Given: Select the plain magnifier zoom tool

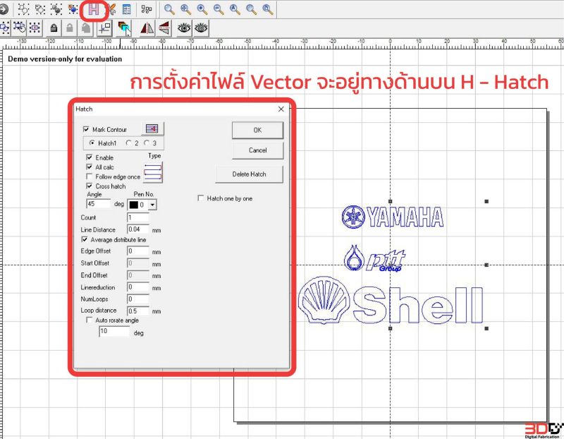Looking at the screenshot, I should point(169,9).
